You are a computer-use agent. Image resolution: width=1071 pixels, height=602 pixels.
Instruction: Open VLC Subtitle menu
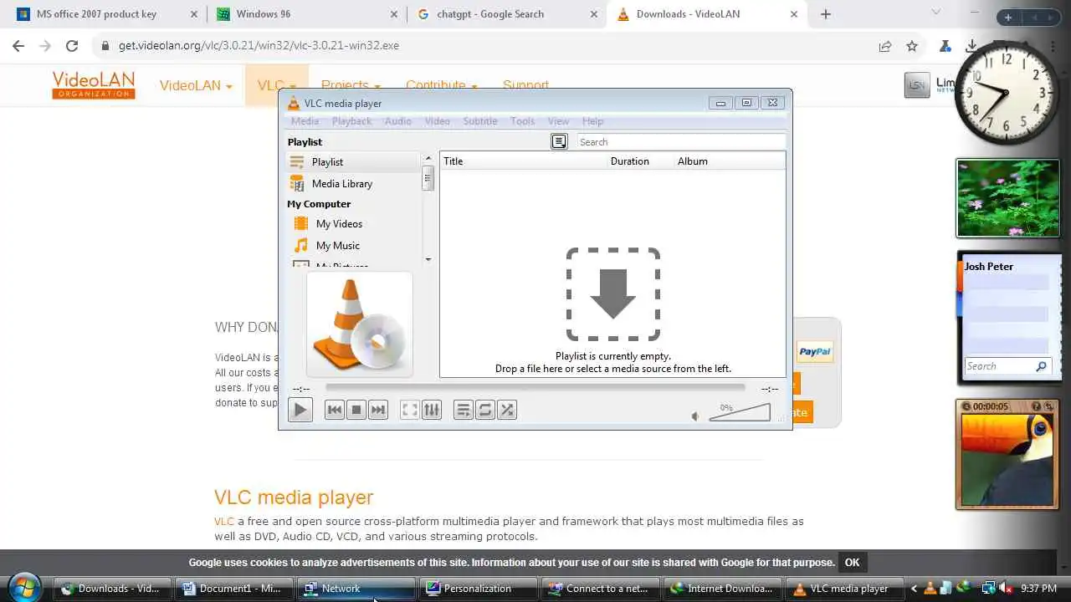(x=480, y=121)
